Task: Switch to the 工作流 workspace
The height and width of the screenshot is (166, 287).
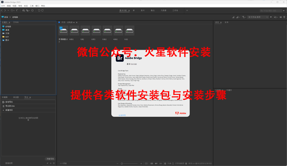Action: pos(175,10)
